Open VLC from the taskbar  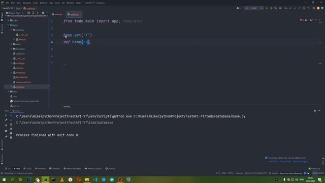click(62, 179)
